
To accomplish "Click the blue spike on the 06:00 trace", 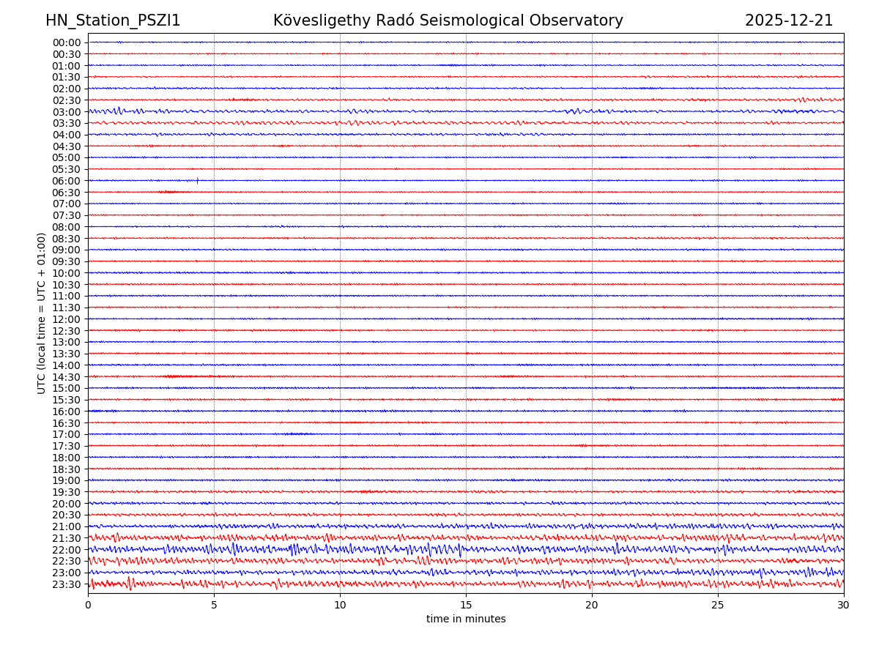I will [x=197, y=179].
